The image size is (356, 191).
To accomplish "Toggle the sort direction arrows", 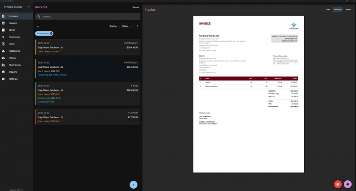I will pyautogui.click(x=137, y=26).
